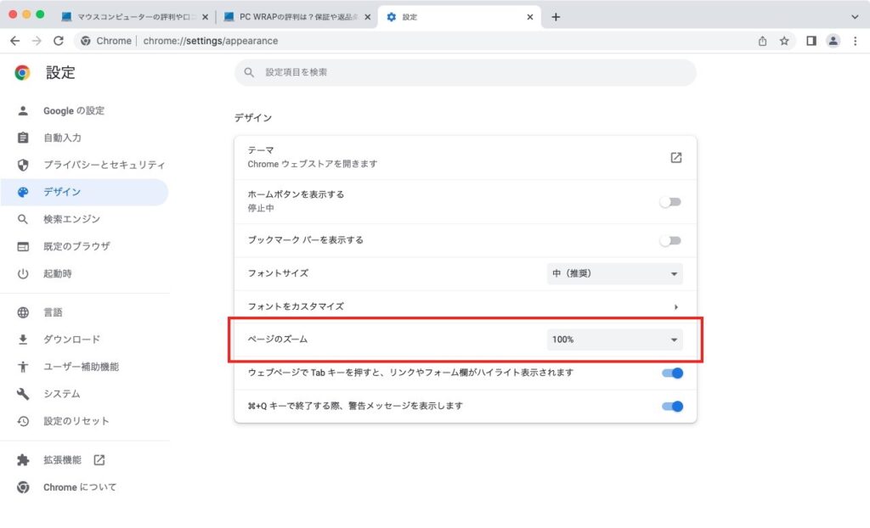870x528 pixels.
Task: Toggle the side panel icon
Action: [x=811, y=41]
